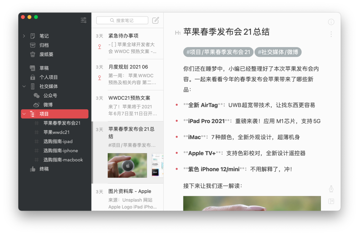The image size is (359, 235).
Task: Click pin icon on 紧急待办事项 note
Action: pos(99,47)
